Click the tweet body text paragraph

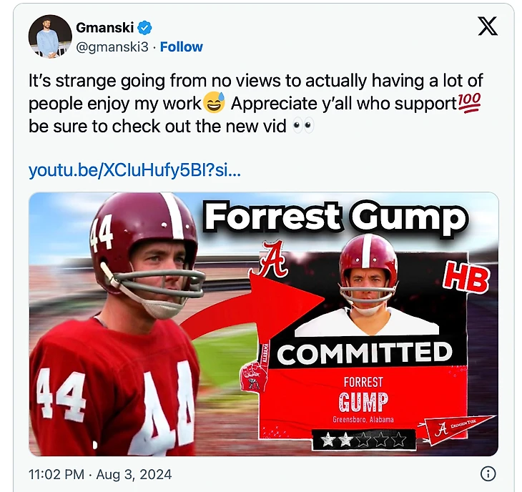coord(256,103)
